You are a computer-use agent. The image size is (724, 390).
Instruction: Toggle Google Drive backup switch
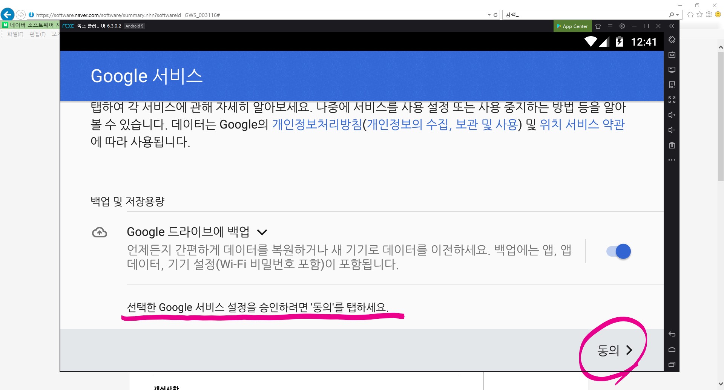click(x=618, y=251)
